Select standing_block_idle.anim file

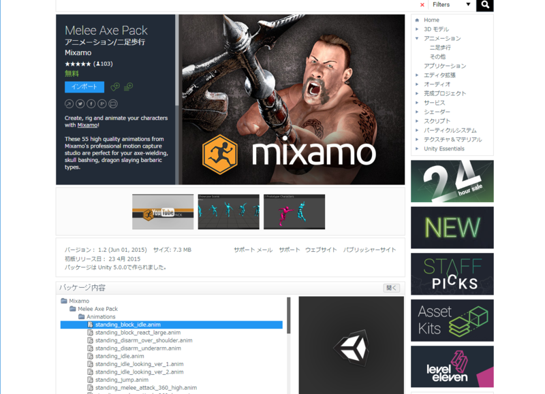172,325
